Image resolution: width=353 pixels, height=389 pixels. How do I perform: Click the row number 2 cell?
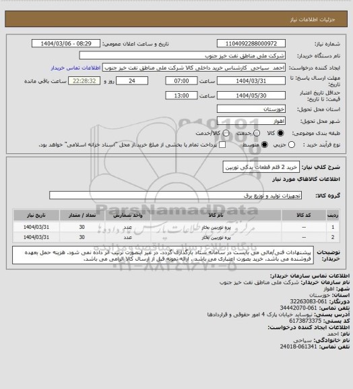(333, 237)
